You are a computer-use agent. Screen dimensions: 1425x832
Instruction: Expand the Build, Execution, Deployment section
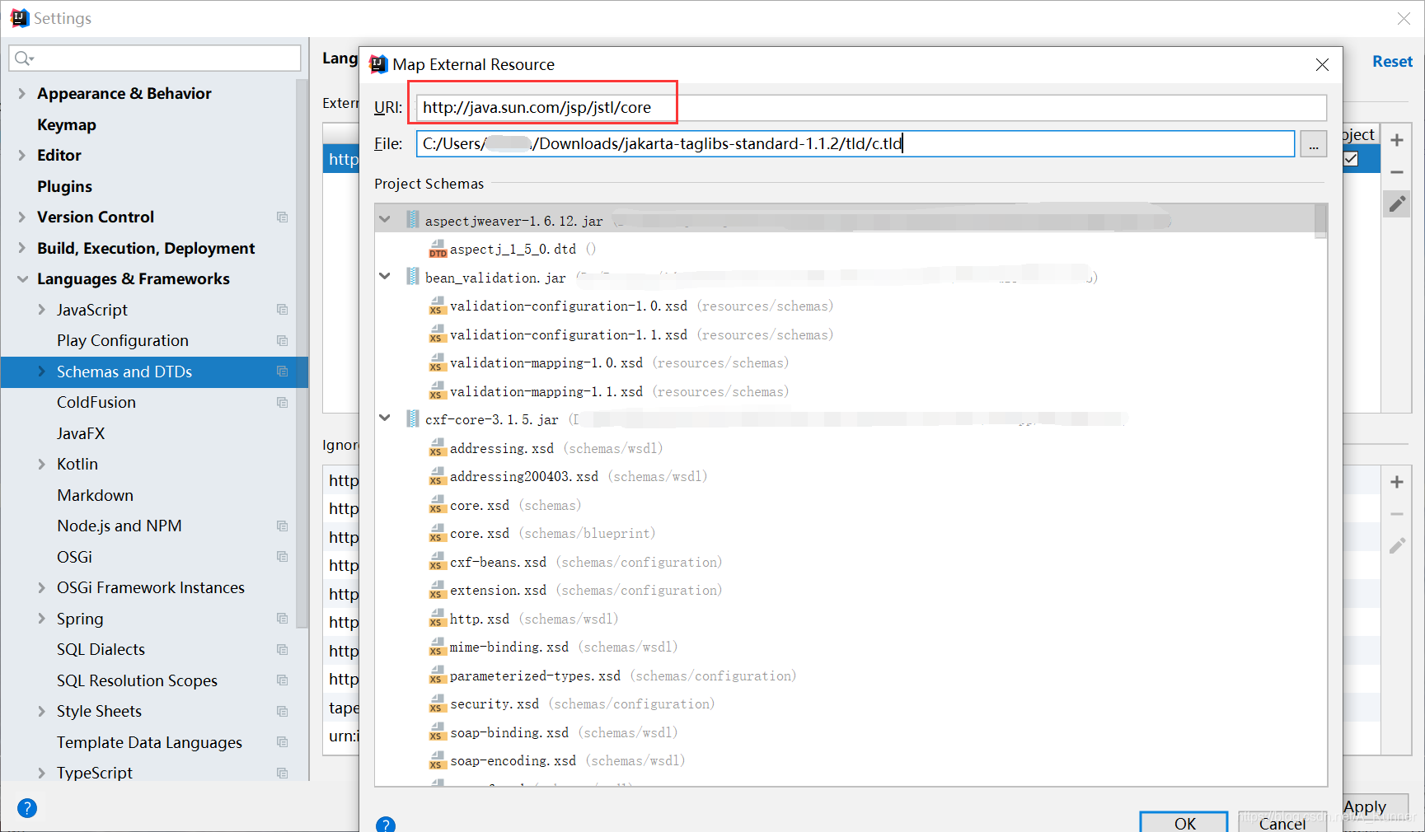(x=21, y=248)
